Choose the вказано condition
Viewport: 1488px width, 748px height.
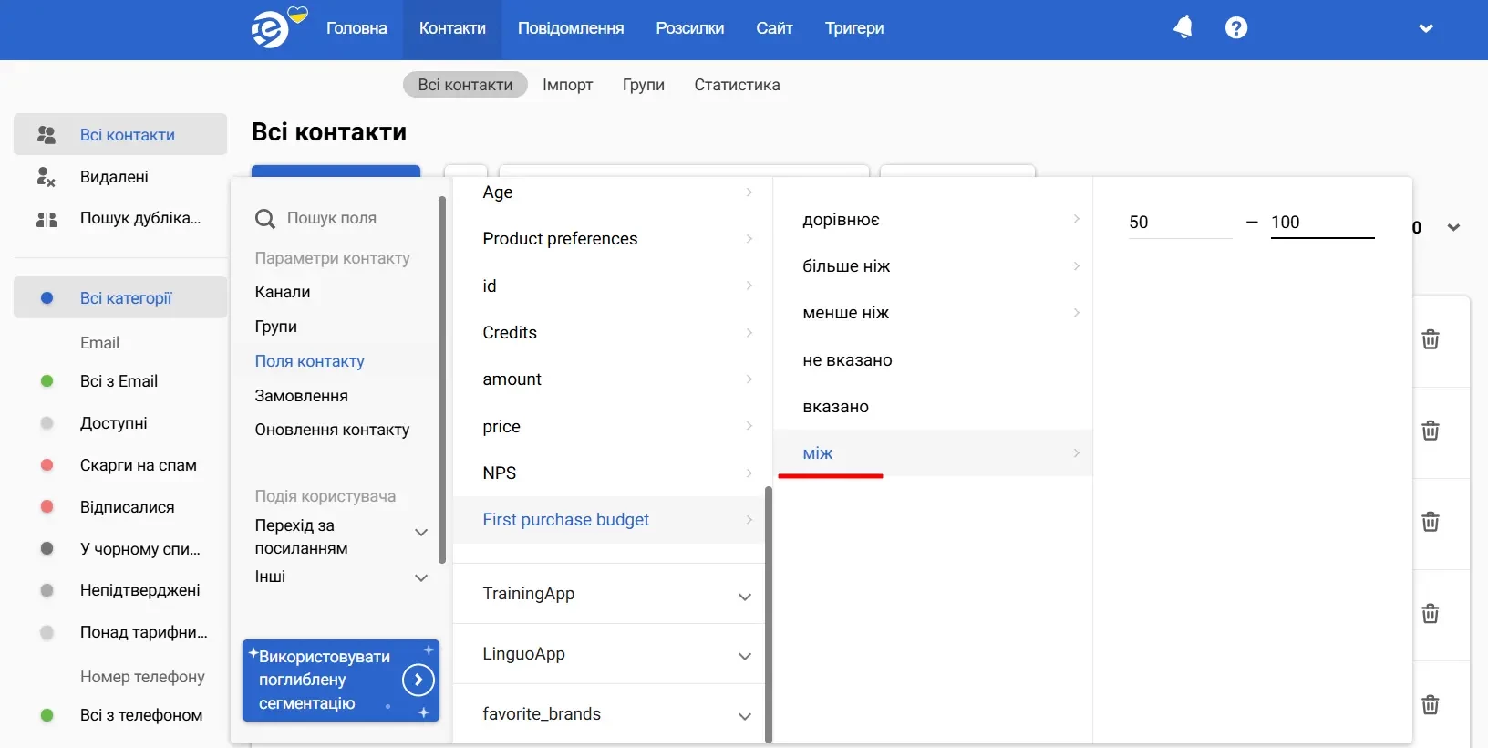tap(933, 407)
